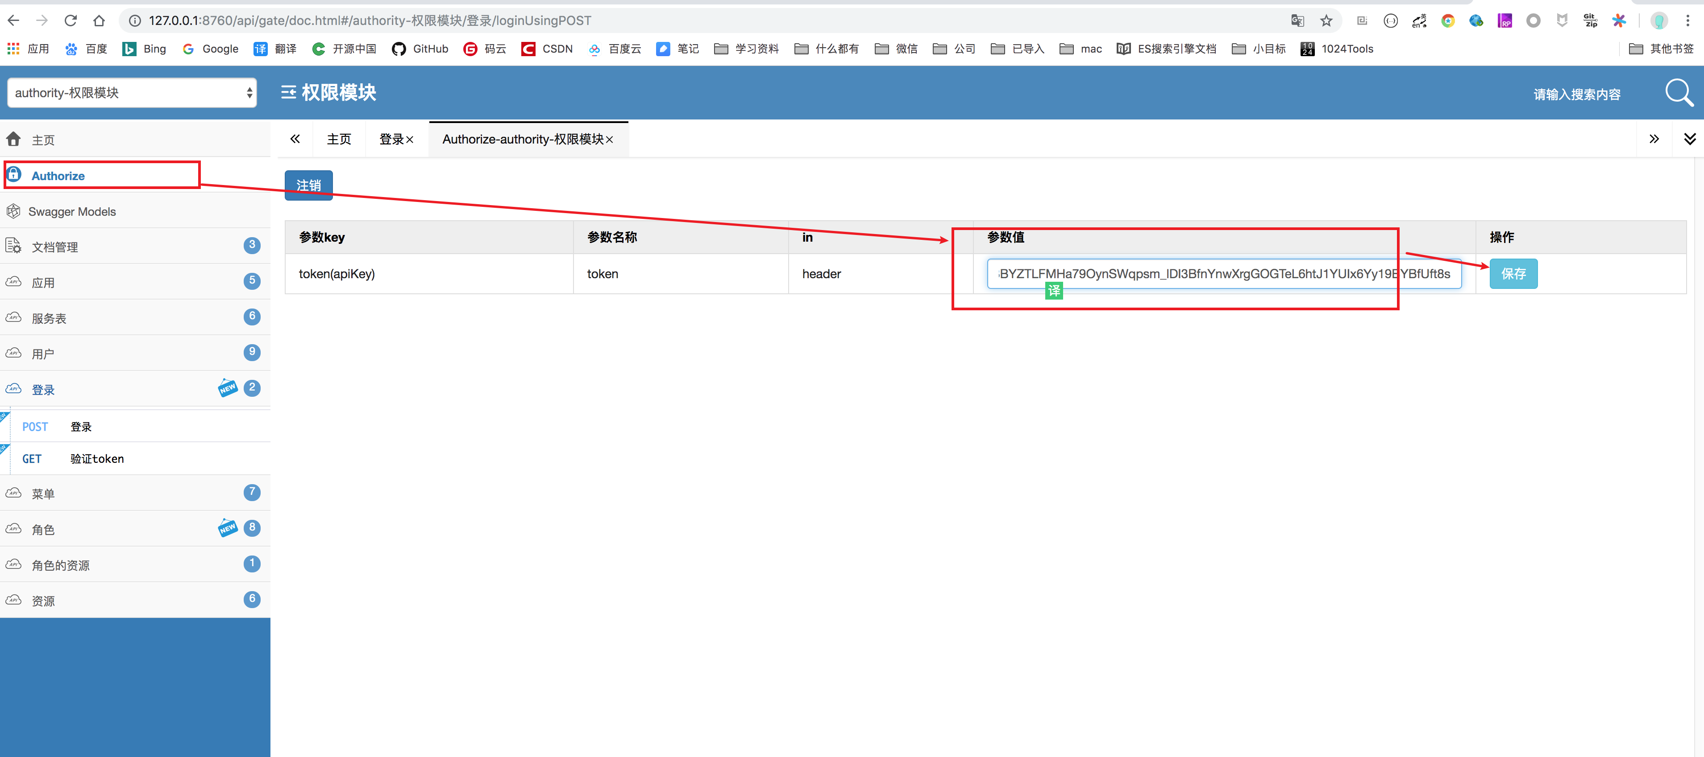The height and width of the screenshot is (757, 1704).
Task: Click the search icon in top right
Action: tap(1676, 92)
